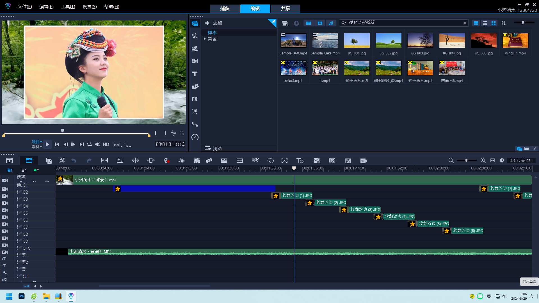
Task: Toggle show photos filter in library
Action: coord(320,23)
